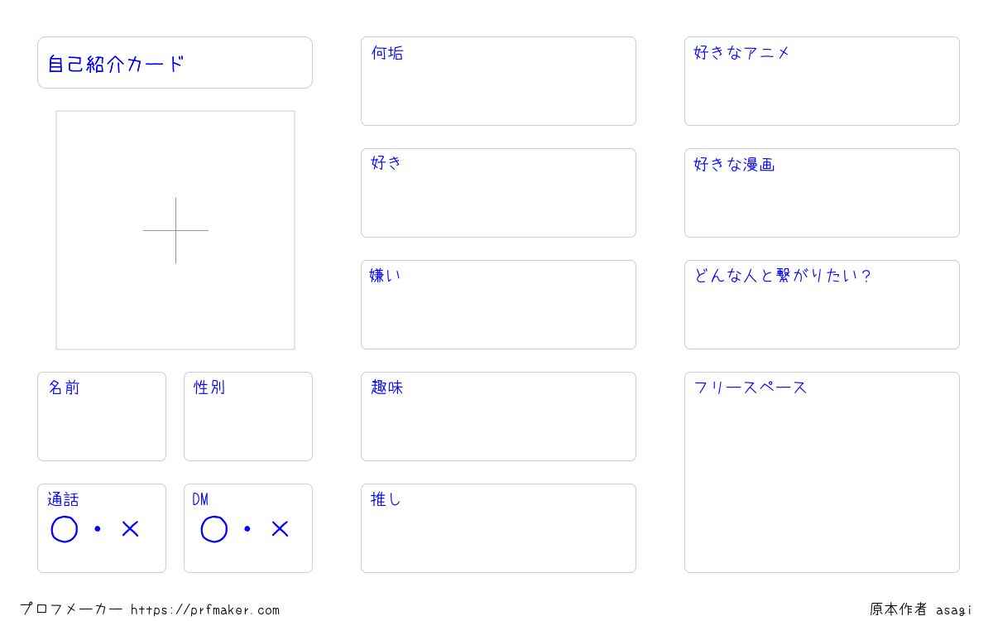Click the 推し box
This screenshot has width=993, height=621.
(x=498, y=528)
